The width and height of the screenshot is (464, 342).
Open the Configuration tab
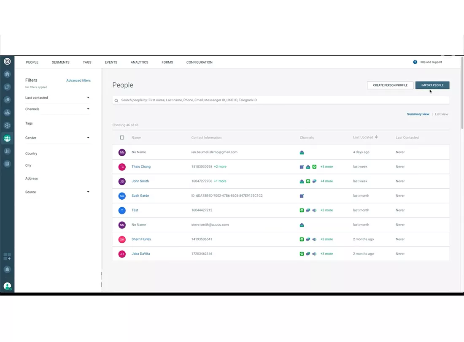coord(199,62)
